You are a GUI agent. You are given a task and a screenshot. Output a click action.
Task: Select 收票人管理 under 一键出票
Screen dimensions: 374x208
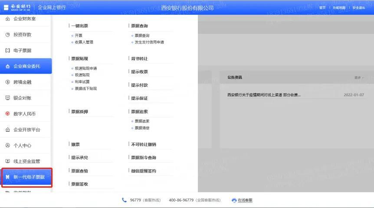coord(84,42)
